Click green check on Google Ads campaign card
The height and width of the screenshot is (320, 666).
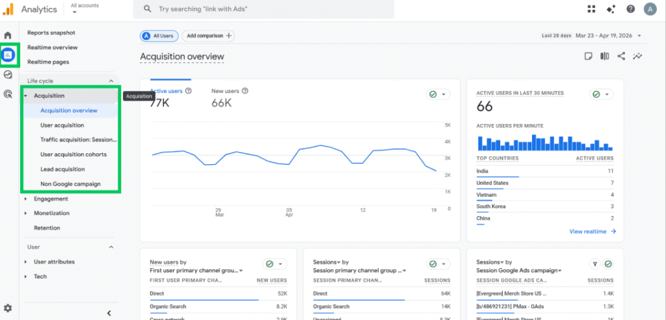[x=608, y=264]
